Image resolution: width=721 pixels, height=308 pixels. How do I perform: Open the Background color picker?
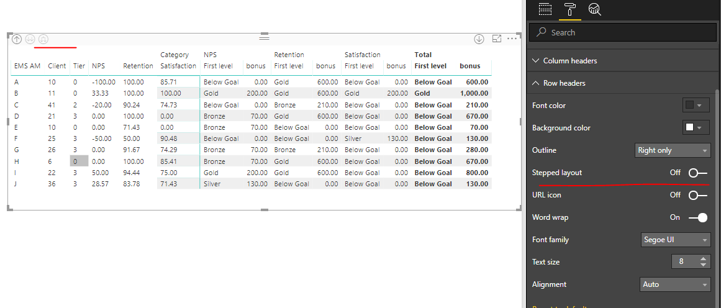696,128
